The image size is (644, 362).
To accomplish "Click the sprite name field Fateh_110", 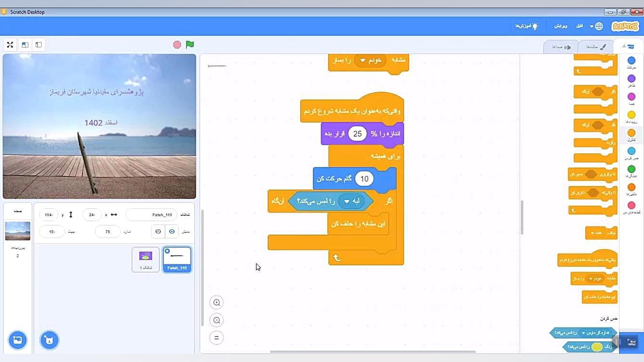I will tap(151, 215).
